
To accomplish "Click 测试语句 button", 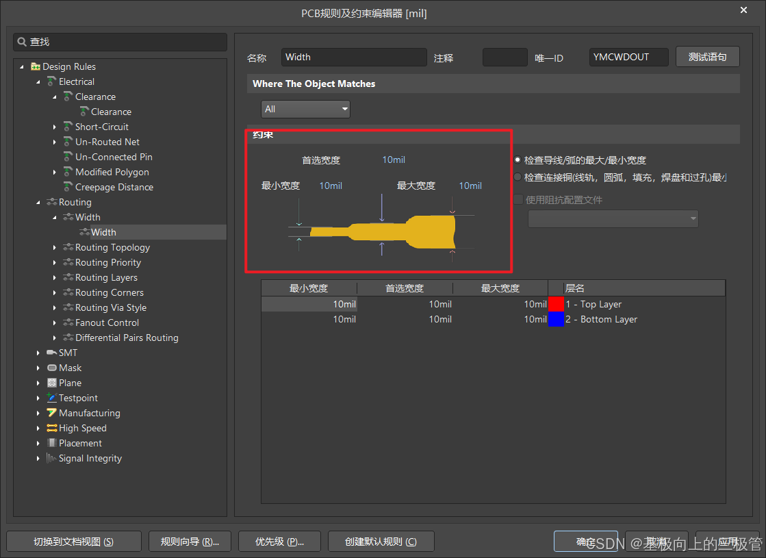I will point(707,57).
